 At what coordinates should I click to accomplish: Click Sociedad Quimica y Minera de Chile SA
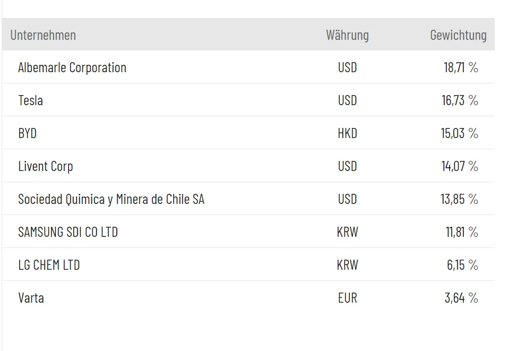coord(111,199)
